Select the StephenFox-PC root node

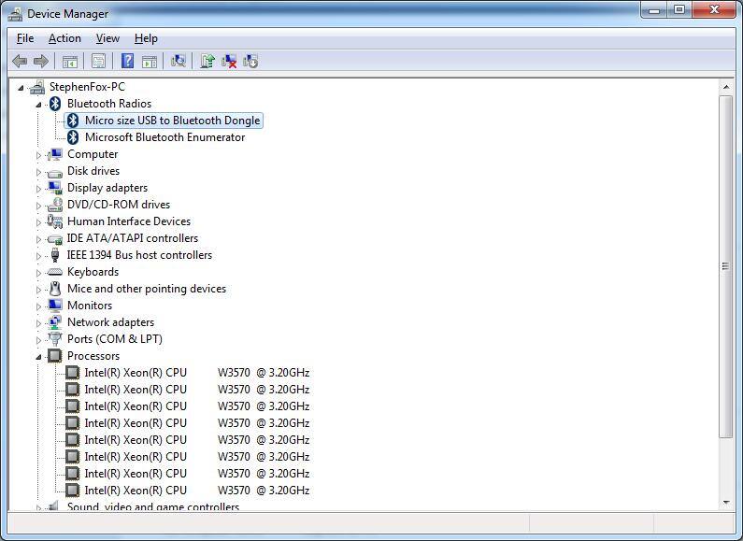coord(87,87)
